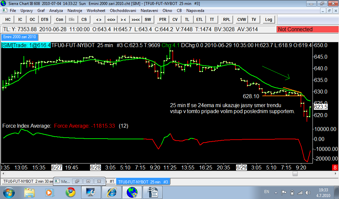Open the Nastroje menu
The height and width of the screenshot is (199, 339).
[75, 11]
